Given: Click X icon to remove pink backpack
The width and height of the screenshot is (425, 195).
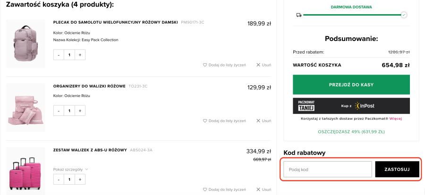Looking at the screenshot, I should click(x=258, y=65).
